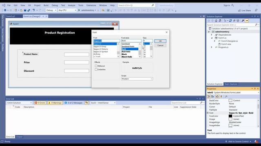Expand the Dependencies node
The image size is (261, 146).
click(212, 35)
